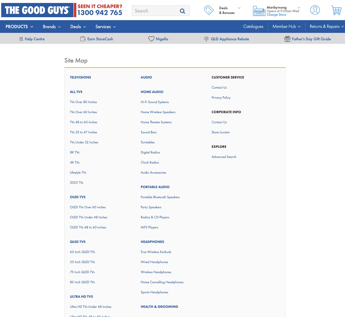This screenshot has height=317, width=345.
Task: Open the HEALTH & GROOMING heading link
Action: [x=159, y=307]
